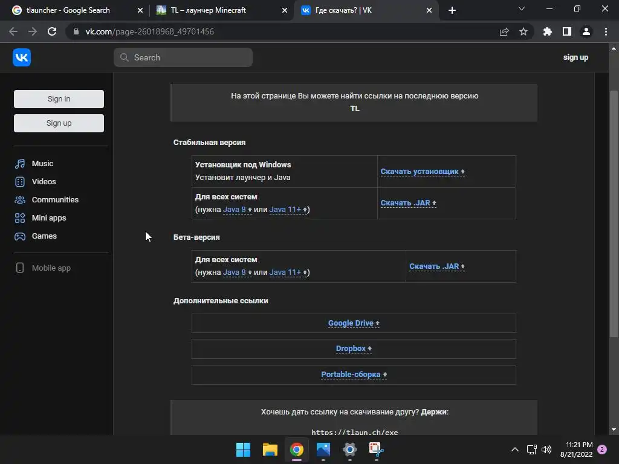
Task: Open File Explorer from taskbar
Action: 270,449
